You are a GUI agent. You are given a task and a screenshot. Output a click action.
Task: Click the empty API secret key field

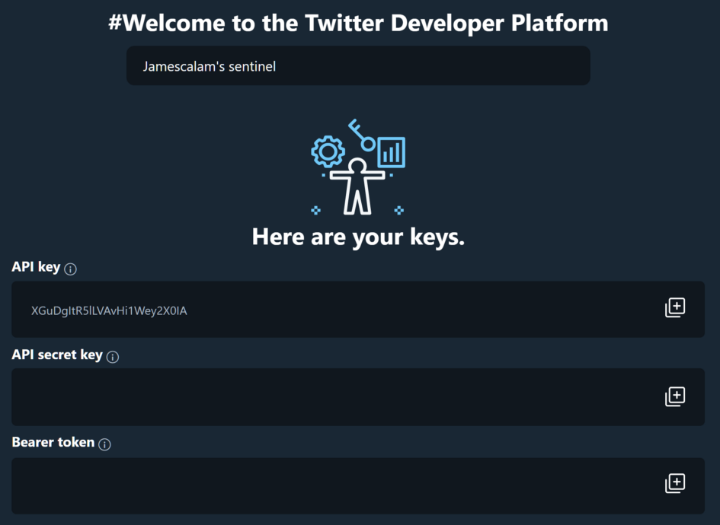click(x=358, y=397)
